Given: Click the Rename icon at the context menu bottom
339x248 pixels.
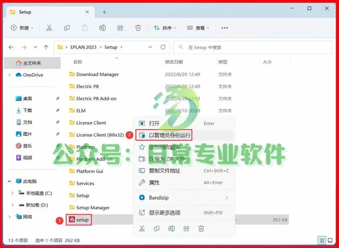Looking at the screenshot, I should (172, 229).
